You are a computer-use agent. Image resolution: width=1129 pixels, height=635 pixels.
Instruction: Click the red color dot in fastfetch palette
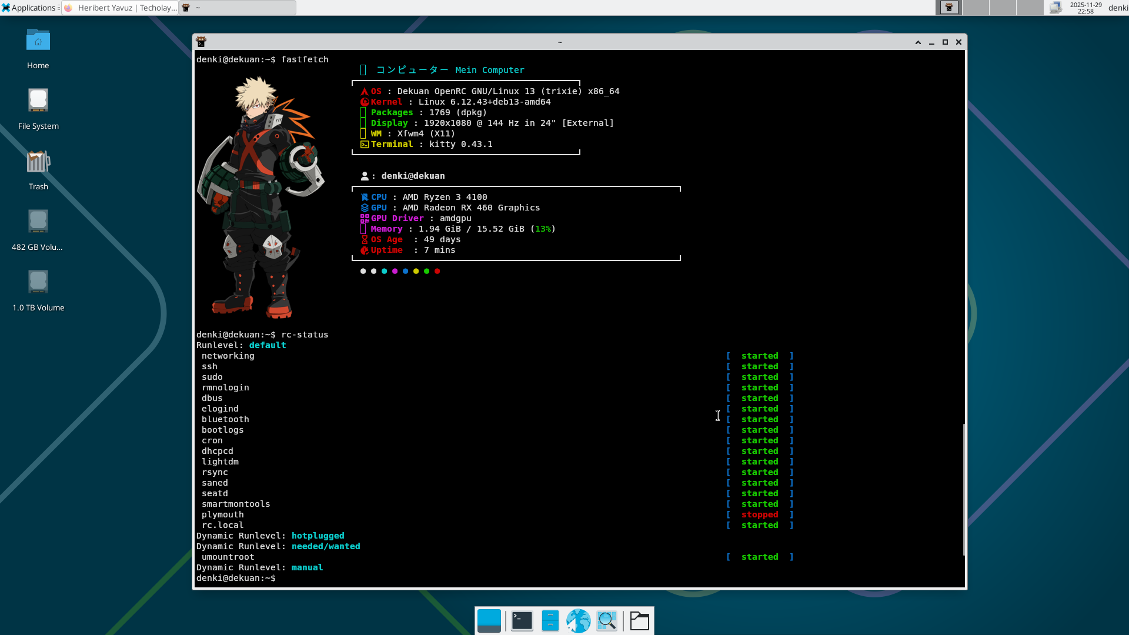pyautogui.click(x=437, y=271)
